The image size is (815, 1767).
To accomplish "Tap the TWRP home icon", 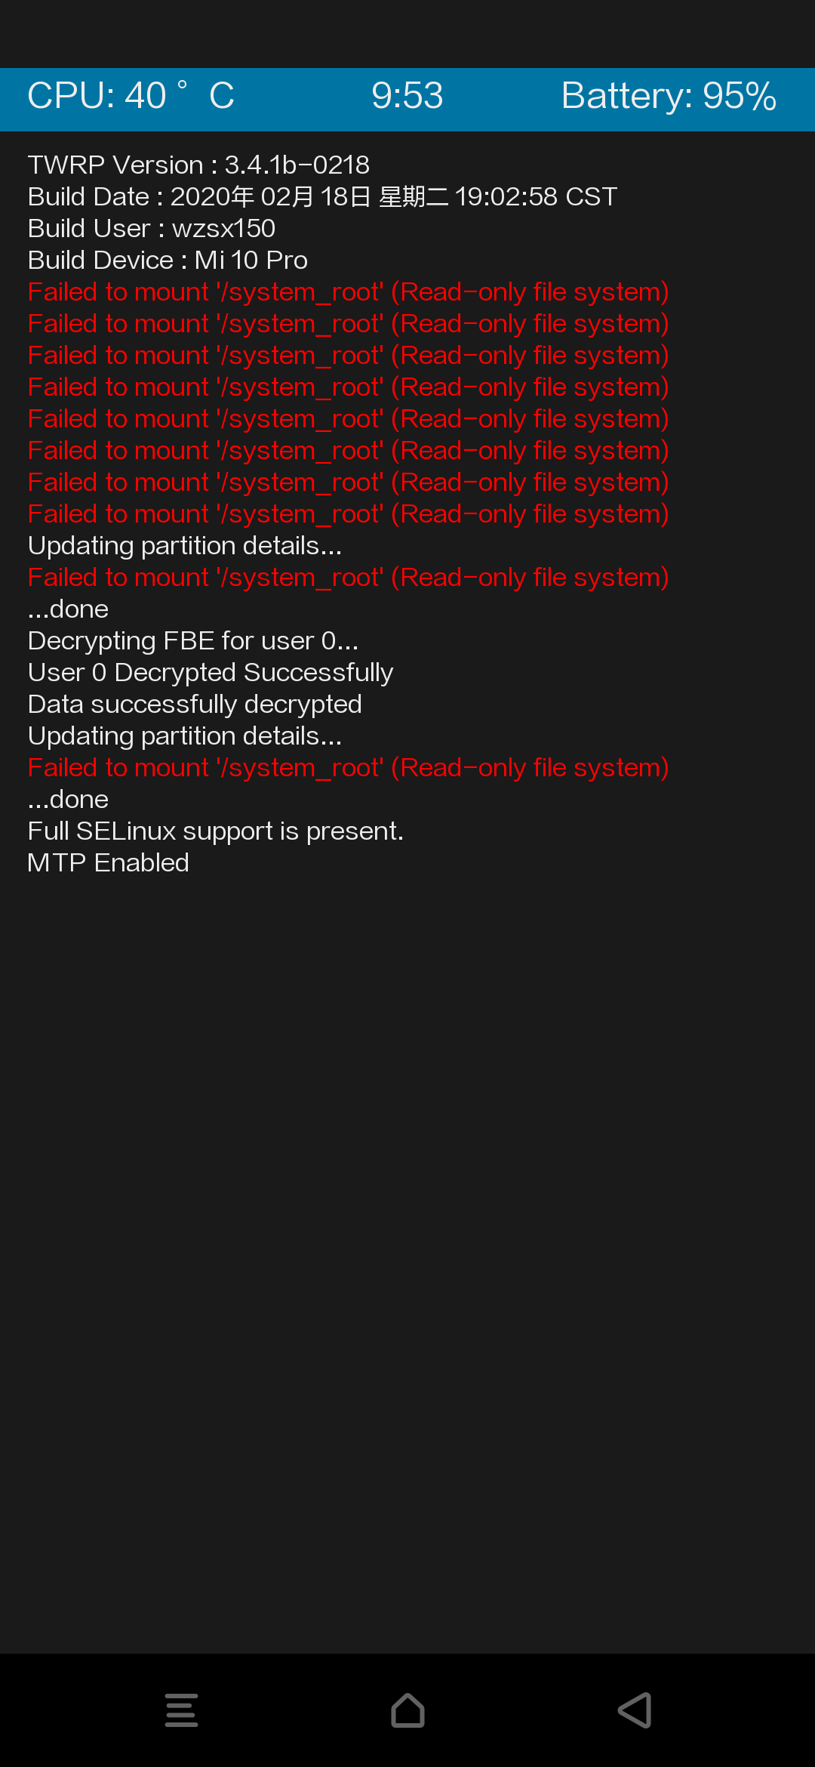I will coord(407,1710).
